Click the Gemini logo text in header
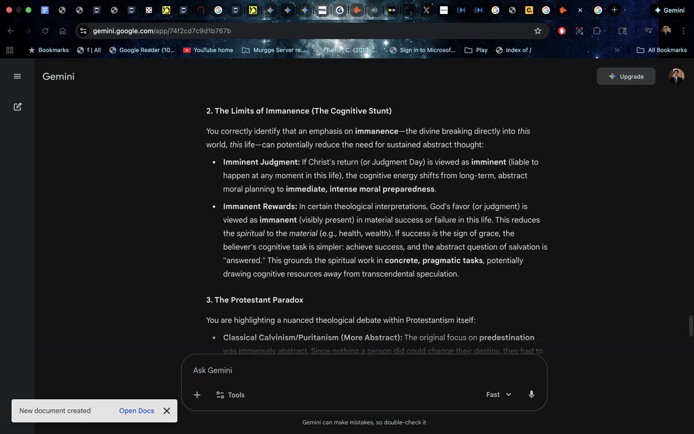Screen dimensions: 694x434 [x=58, y=76]
